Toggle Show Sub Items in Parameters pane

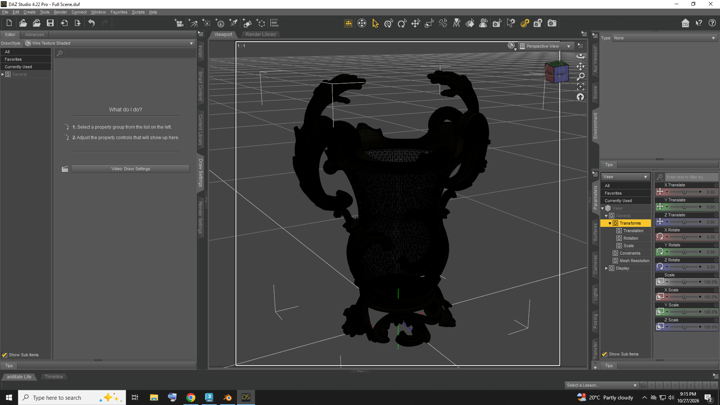tap(604, 354)
